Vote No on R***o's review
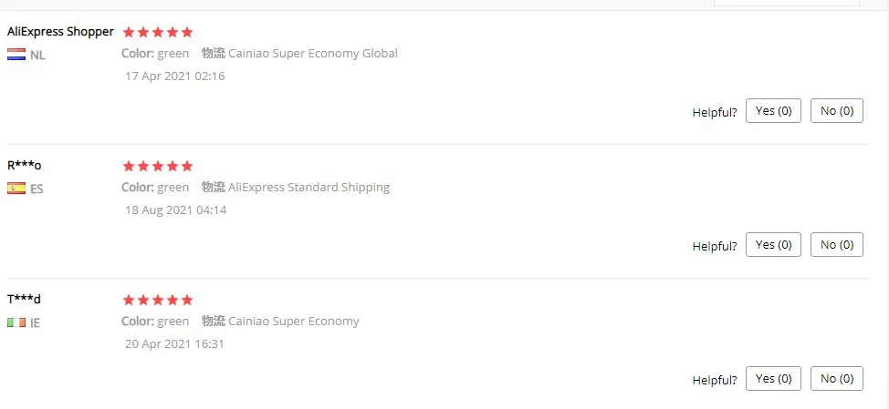 tap(837, 245)
